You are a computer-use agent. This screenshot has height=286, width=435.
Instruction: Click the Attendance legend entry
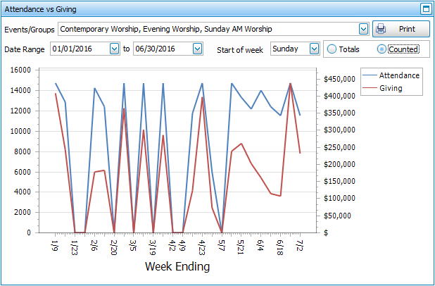coord(399,75)
